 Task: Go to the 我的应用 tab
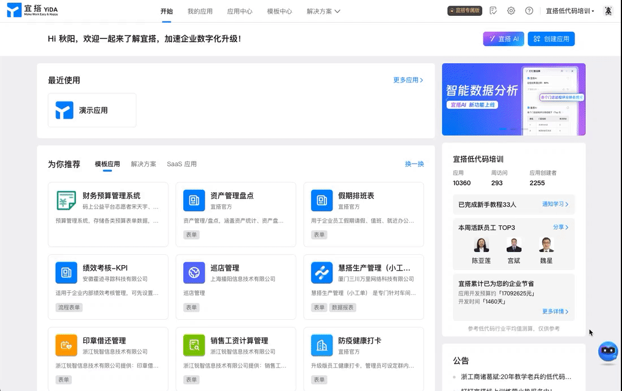200,11
